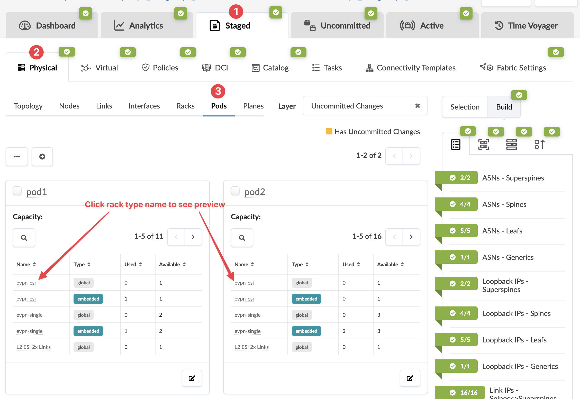Screen dimensions: 580x399
Task: Check the pod1 selection checkbox
Action: pyautogui.click(x=17, y=191)
